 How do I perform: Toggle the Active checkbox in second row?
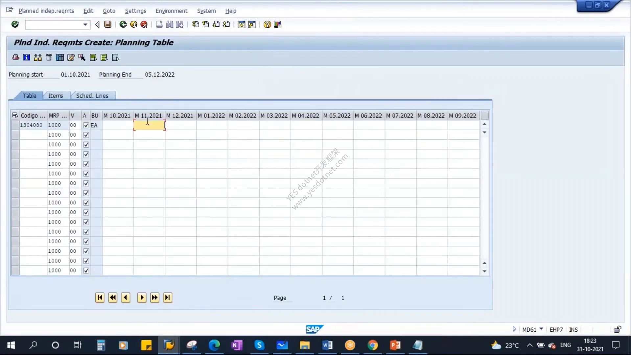pyautogui.click(x=86, y=135)
